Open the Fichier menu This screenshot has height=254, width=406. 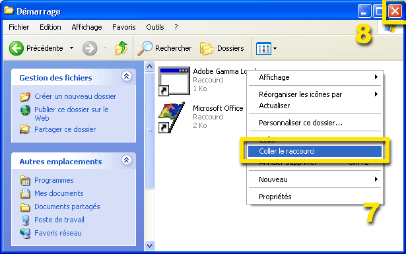tap(19, 27)
